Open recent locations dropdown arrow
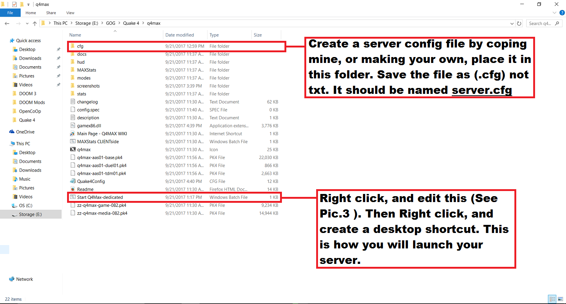This screenshot has height=304, width=566. tap(27, 23)
